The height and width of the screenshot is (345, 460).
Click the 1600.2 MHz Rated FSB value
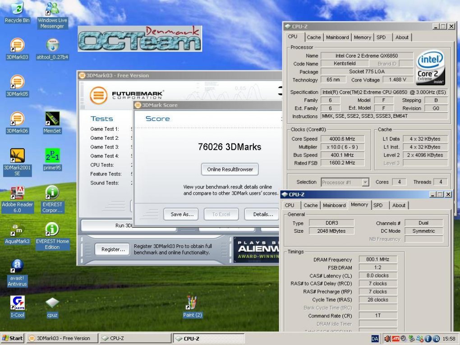342,163
